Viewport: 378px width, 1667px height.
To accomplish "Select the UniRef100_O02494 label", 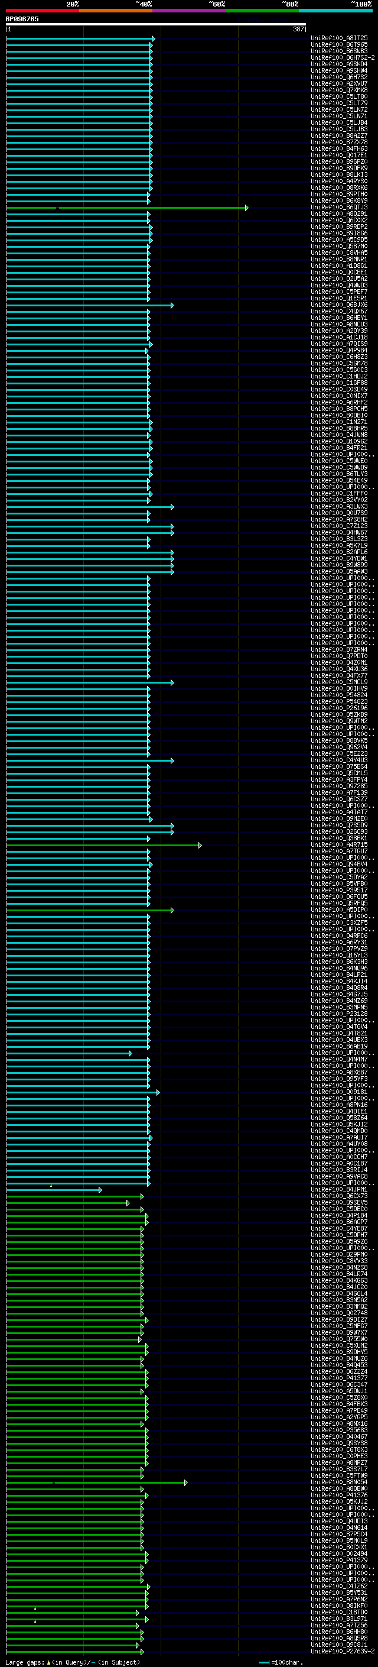I will pyautogui.click(x=339, y=1553).
